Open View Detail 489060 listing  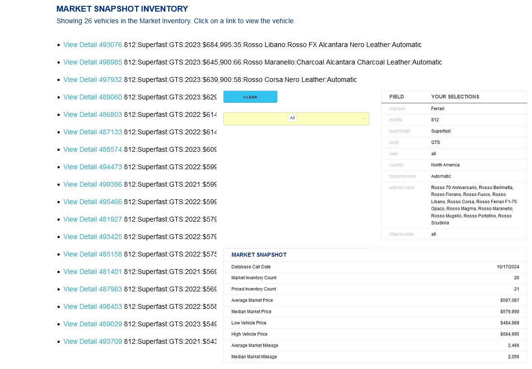tap(93, 97)
